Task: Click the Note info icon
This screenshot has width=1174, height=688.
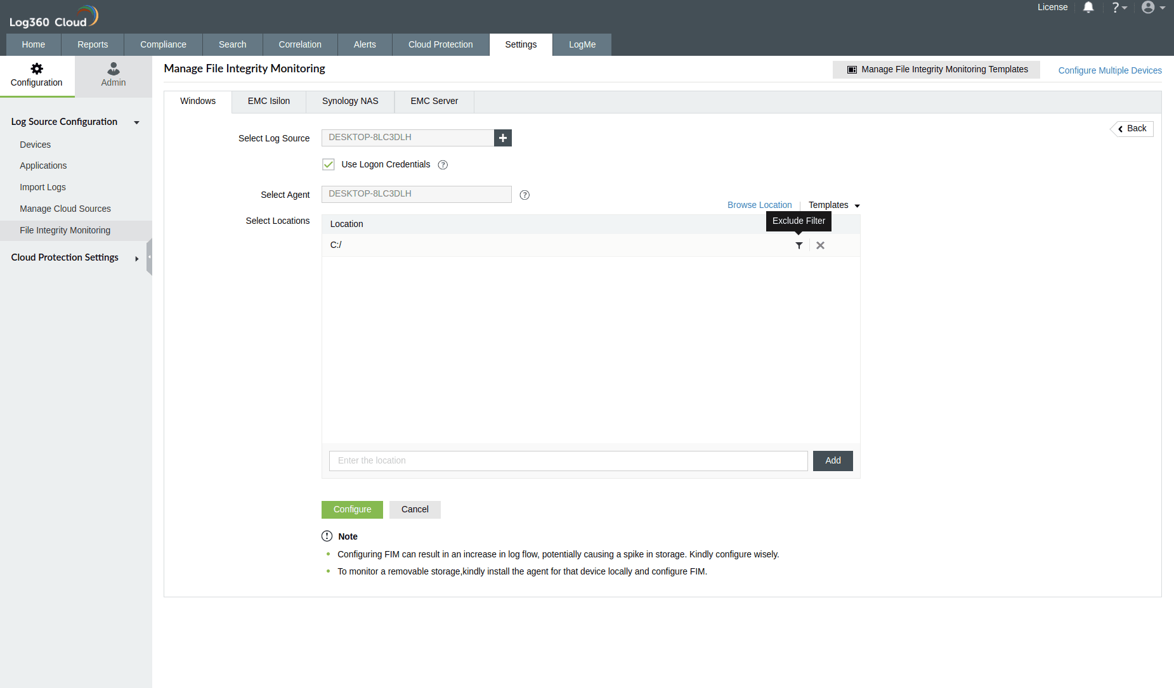Action: pyautogui.click(x=327, y=536)
